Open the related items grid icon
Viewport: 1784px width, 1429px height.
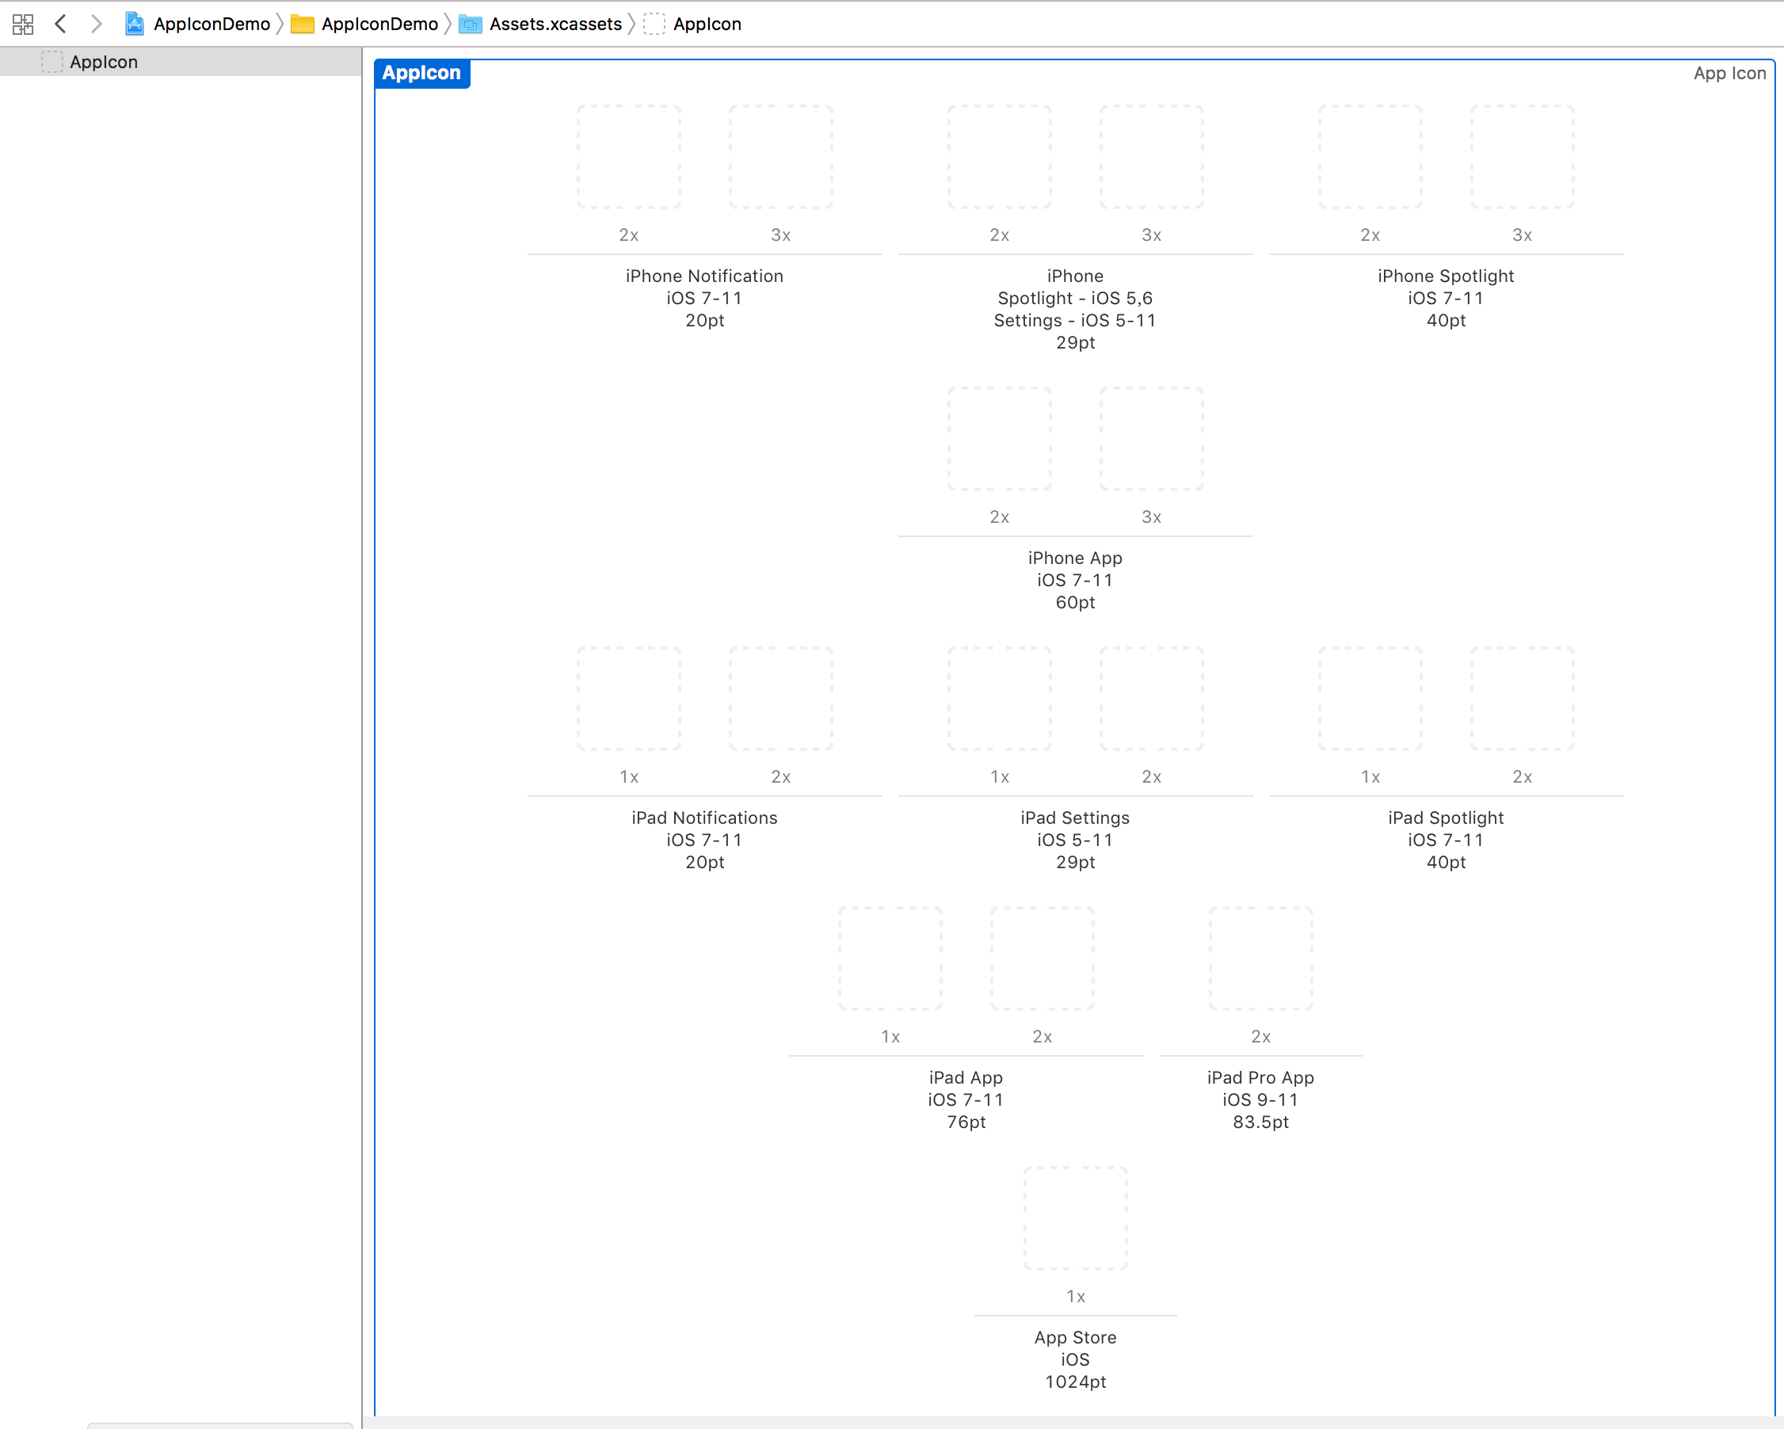tap(23, 24)
